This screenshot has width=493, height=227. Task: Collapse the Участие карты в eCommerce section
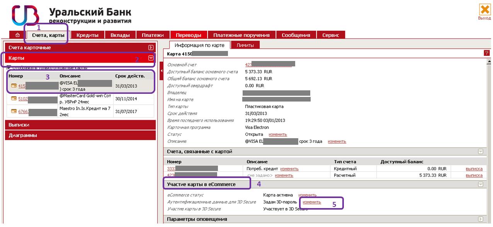pos(480,185)
